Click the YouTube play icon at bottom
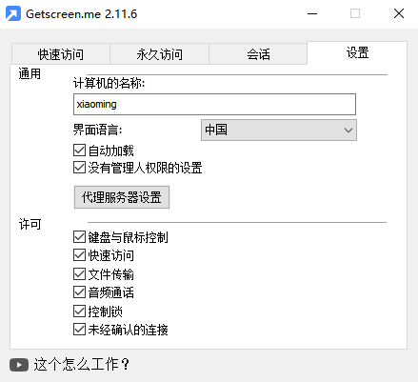The image size is (418, 382). [x=19, y=365]
